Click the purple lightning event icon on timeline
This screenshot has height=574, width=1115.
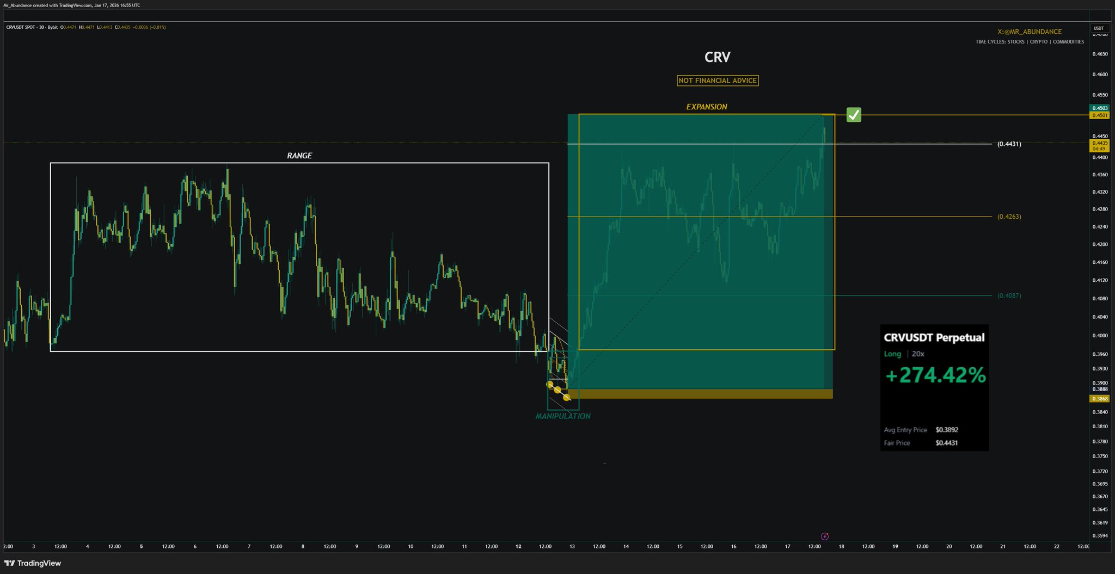click(x=825, y=536)
